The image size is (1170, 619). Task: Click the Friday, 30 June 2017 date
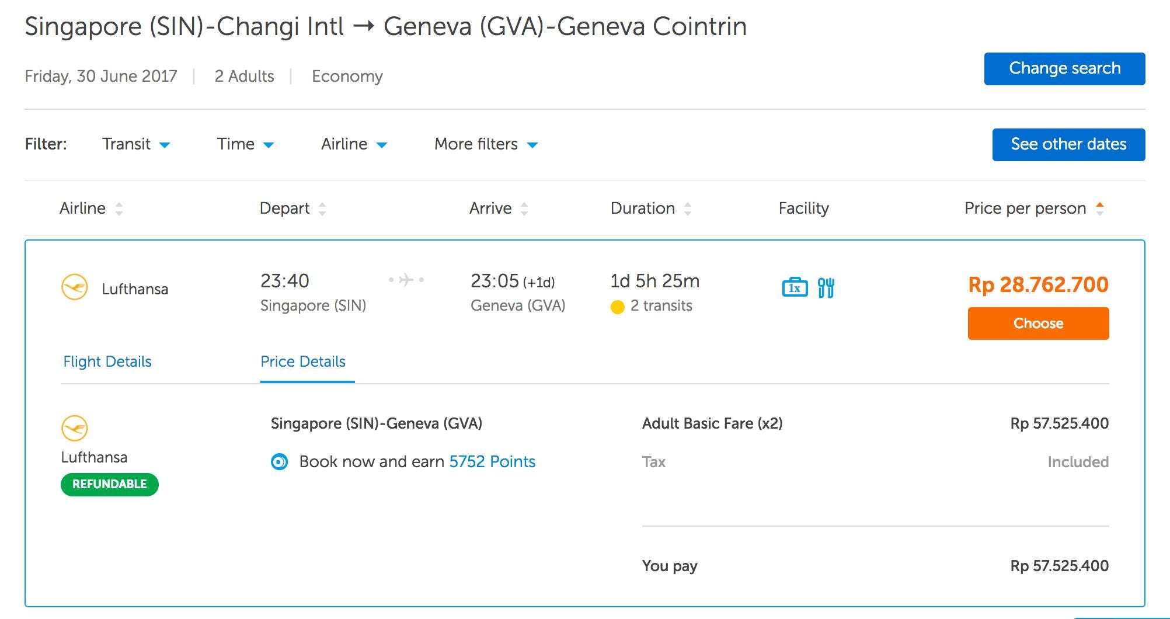[101, 76]
